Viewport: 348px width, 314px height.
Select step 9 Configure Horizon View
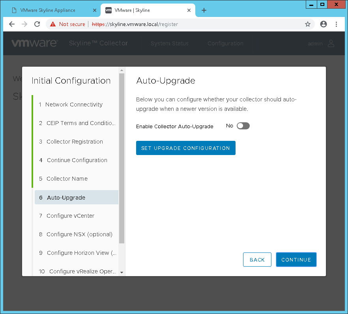pos(77,253)
